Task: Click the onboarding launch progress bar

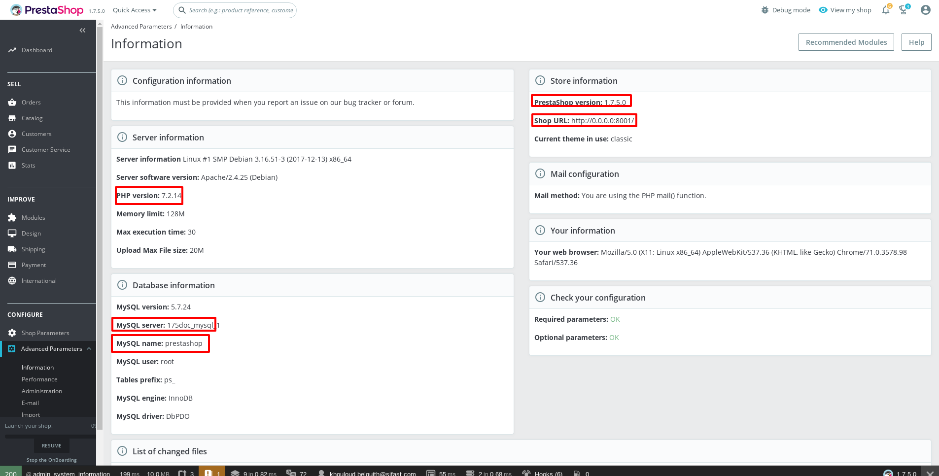Action: point(49,437)
